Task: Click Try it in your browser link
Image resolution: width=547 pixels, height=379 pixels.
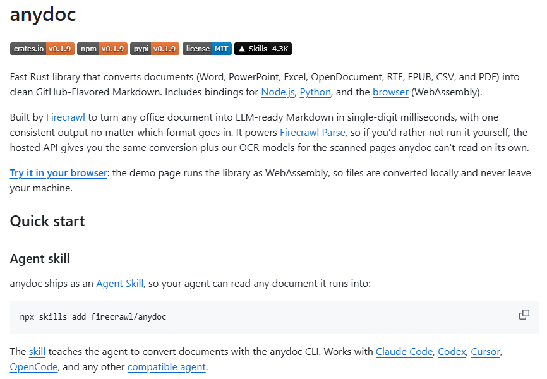Action: click(59, 173)
